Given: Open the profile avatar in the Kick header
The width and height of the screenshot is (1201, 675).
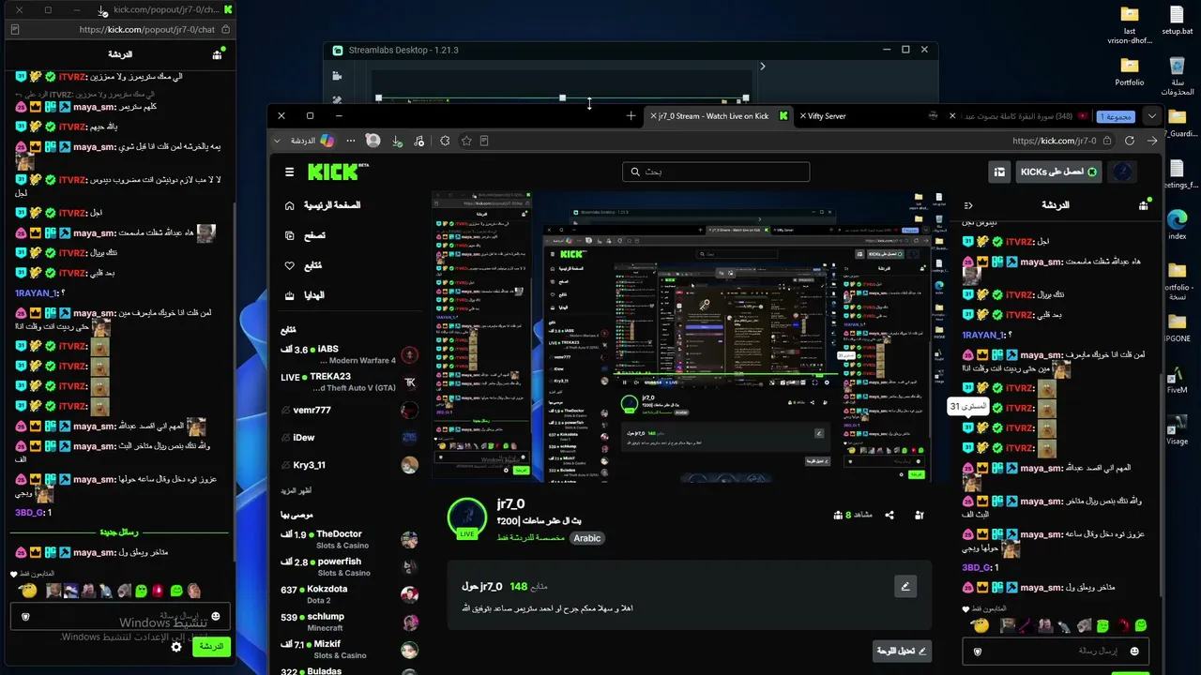Looking at the screenshot, I should tap(1122, 172).
